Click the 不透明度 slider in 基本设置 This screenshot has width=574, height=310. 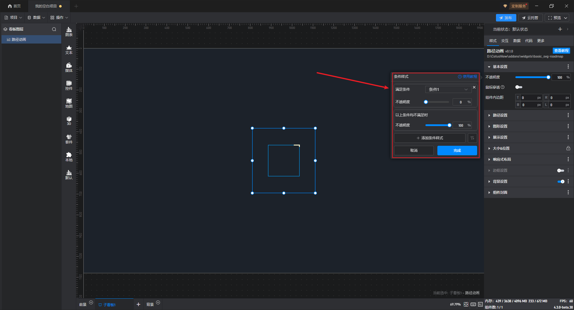tap(532, 77)
